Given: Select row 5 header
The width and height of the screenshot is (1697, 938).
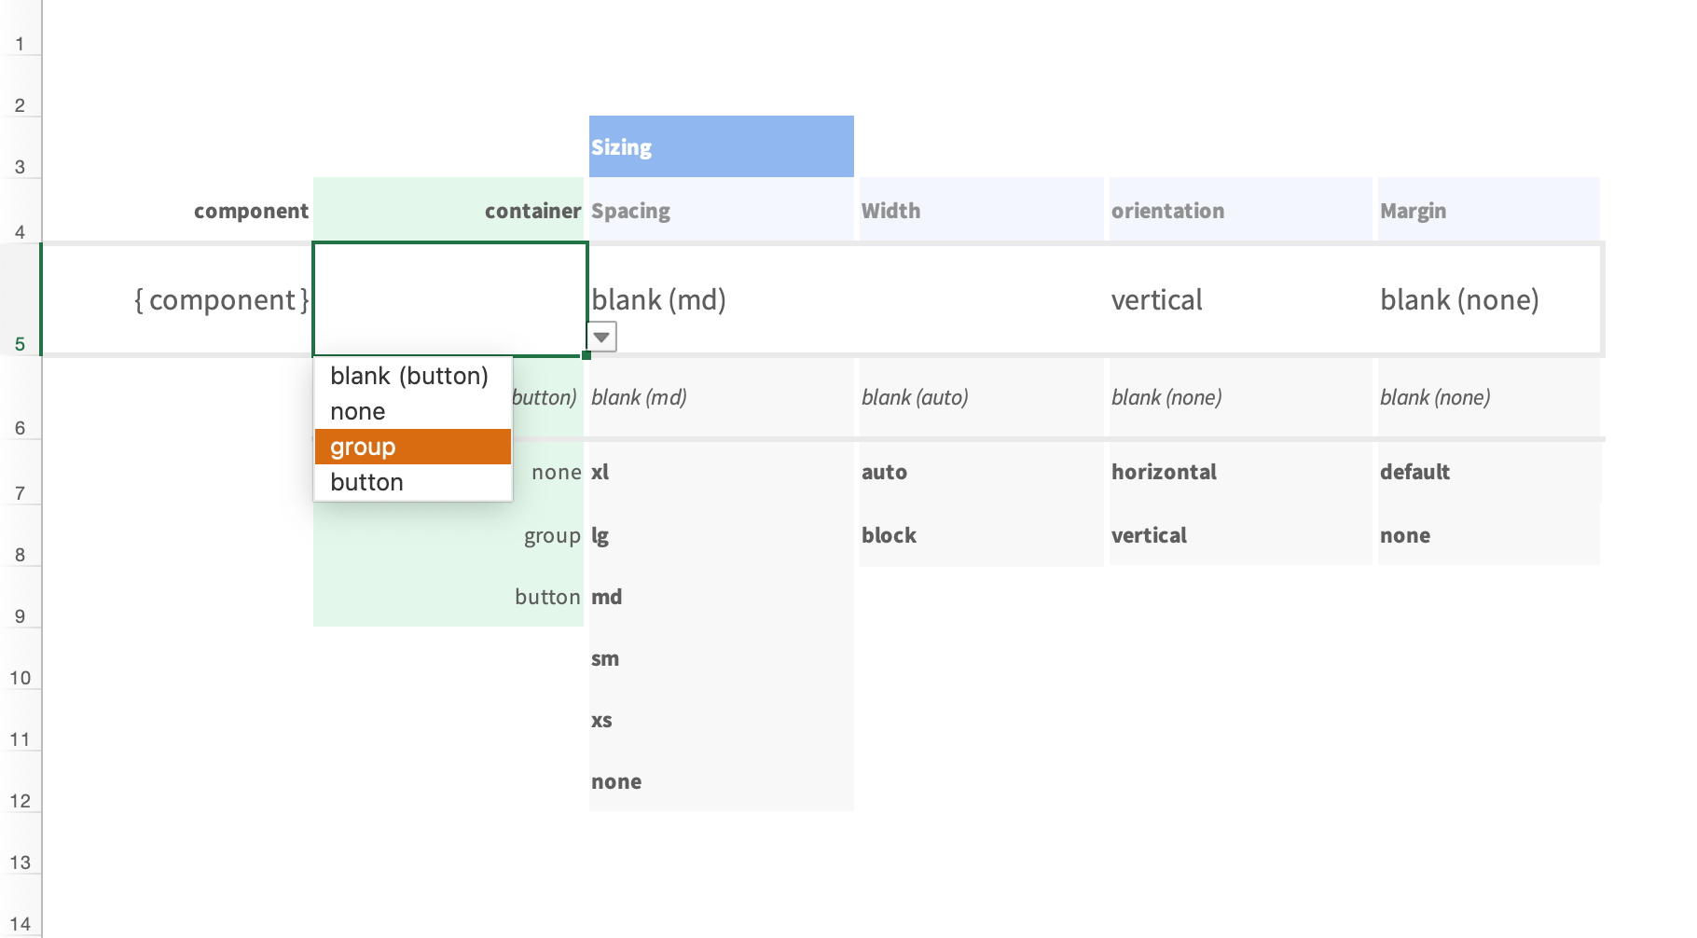Looking at the screenshot, I should click(x=20, y=300).
